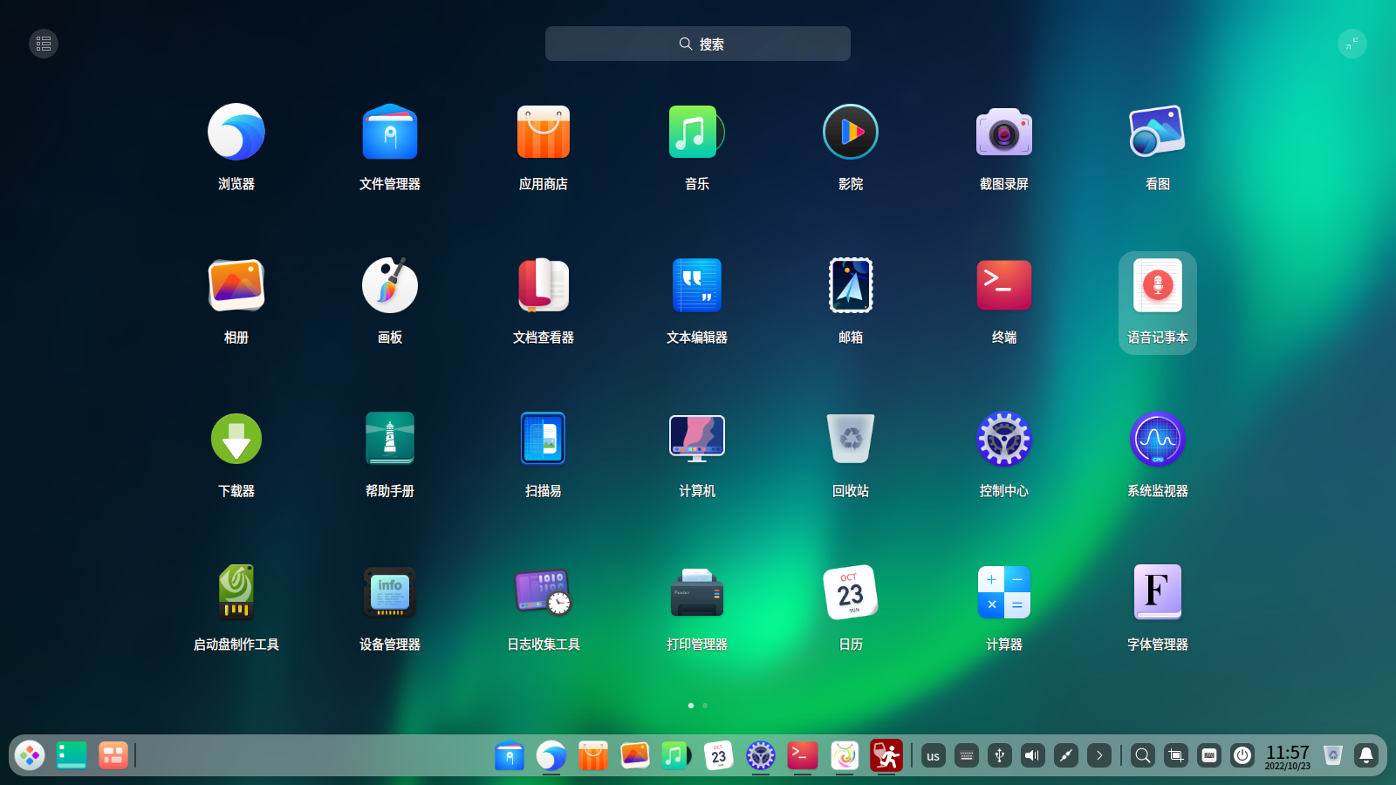The height and width of the screenshot is (785, 1396).
Task: Open the 帮助手册 help manual
Action: [x=390, y=439]
